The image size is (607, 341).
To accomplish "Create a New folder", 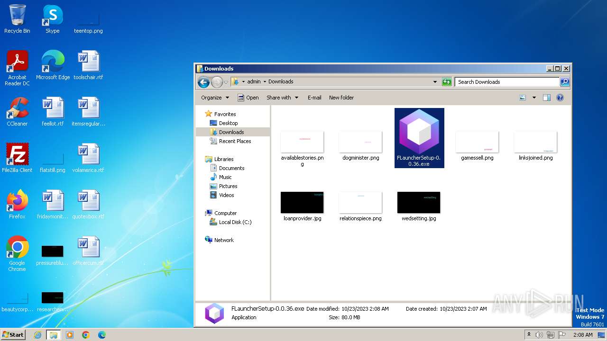I will 341,98.
